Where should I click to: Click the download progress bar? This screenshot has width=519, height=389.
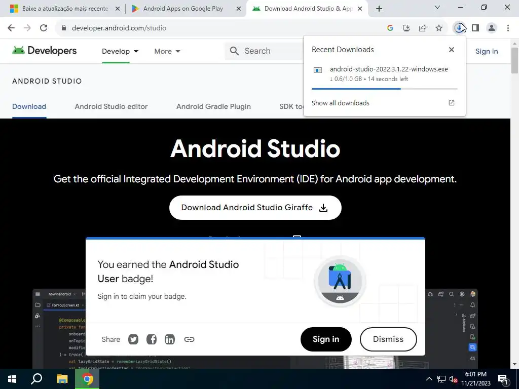click(x=384, y=89)
